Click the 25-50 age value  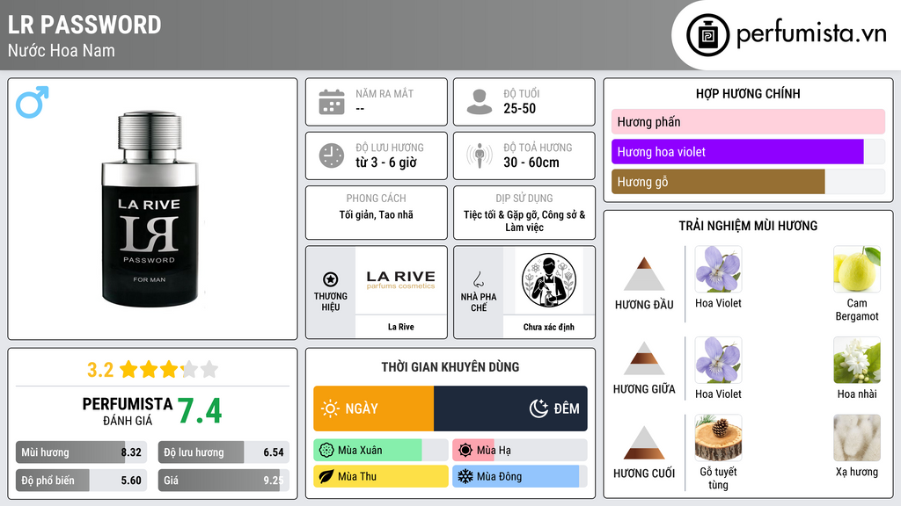click(519, 108)
